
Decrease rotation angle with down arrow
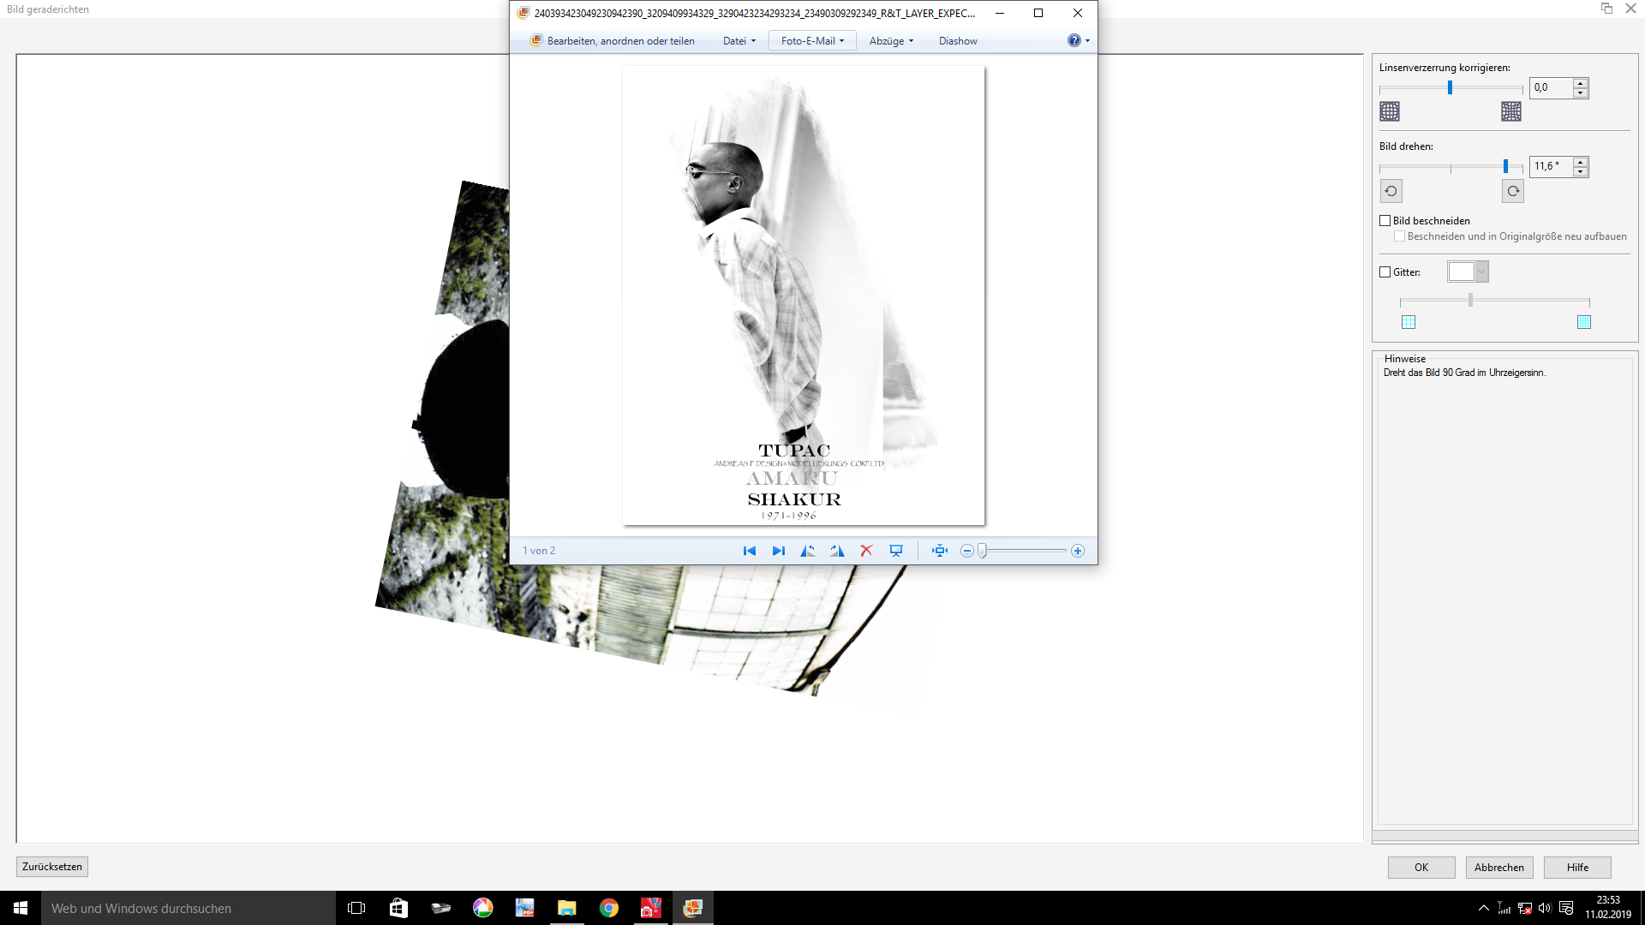pyautogui.click(x=1581, y=171)
